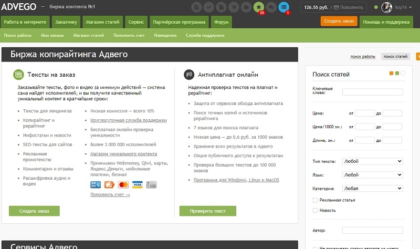The width and height of the screenshot is (420, 249).
Task: Go to Магазин статей submenu item
Action: pyautogui.click(x=89, y=35)
